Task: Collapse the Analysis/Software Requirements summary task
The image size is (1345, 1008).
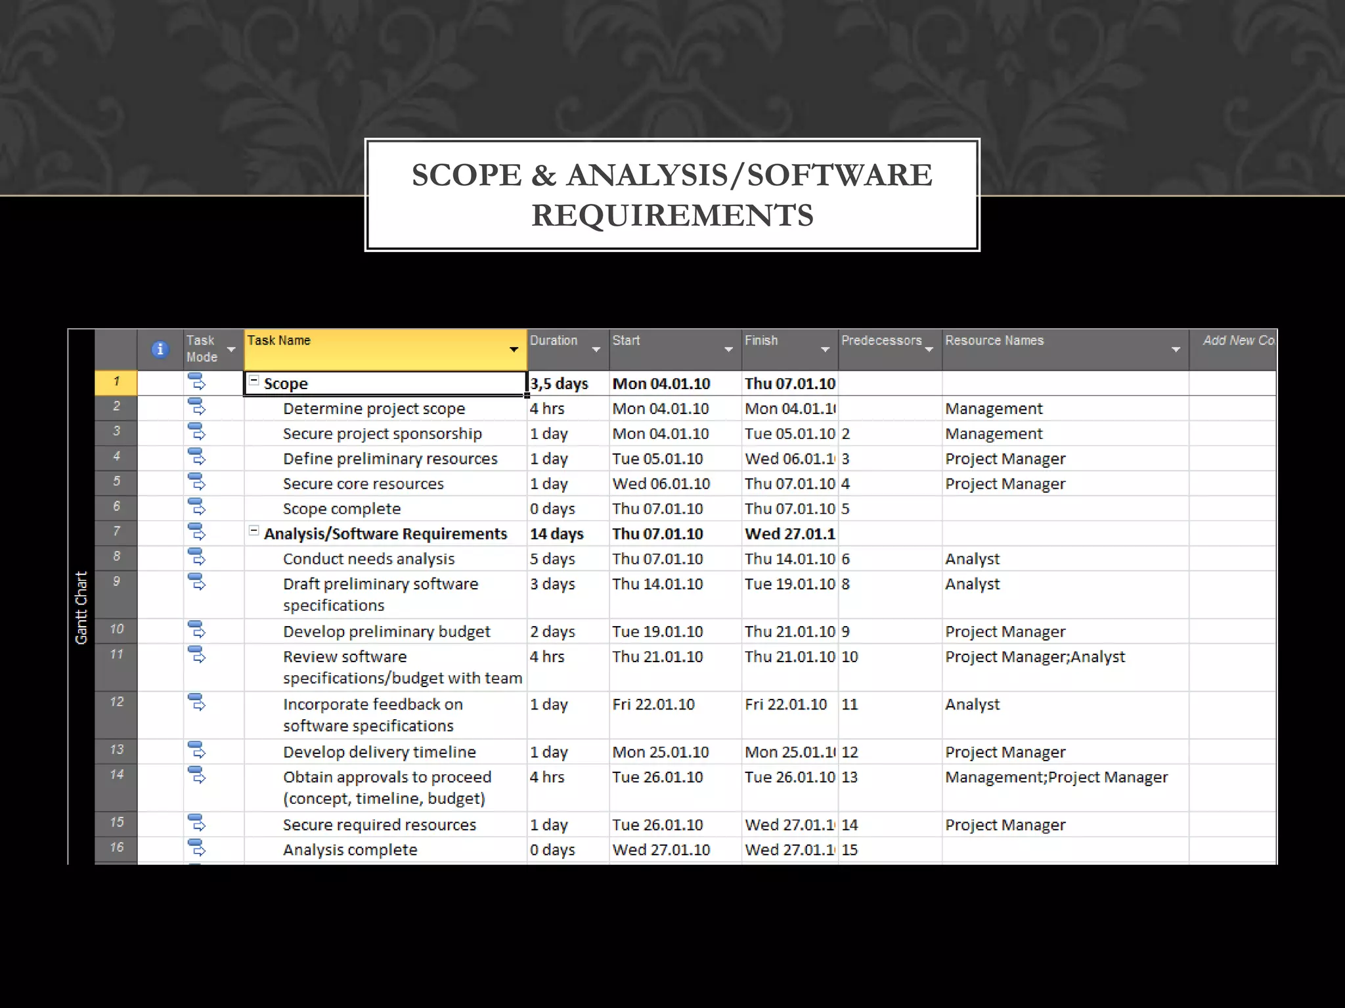Action: click(x=254, y=531)
